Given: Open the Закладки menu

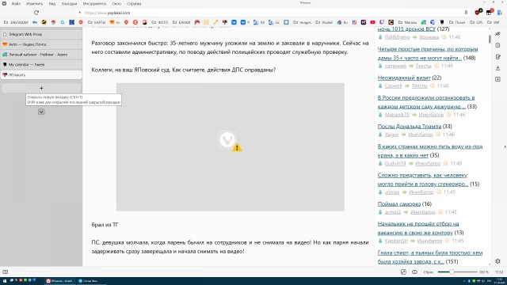Looking at the screenshot, I should [69, 4].
